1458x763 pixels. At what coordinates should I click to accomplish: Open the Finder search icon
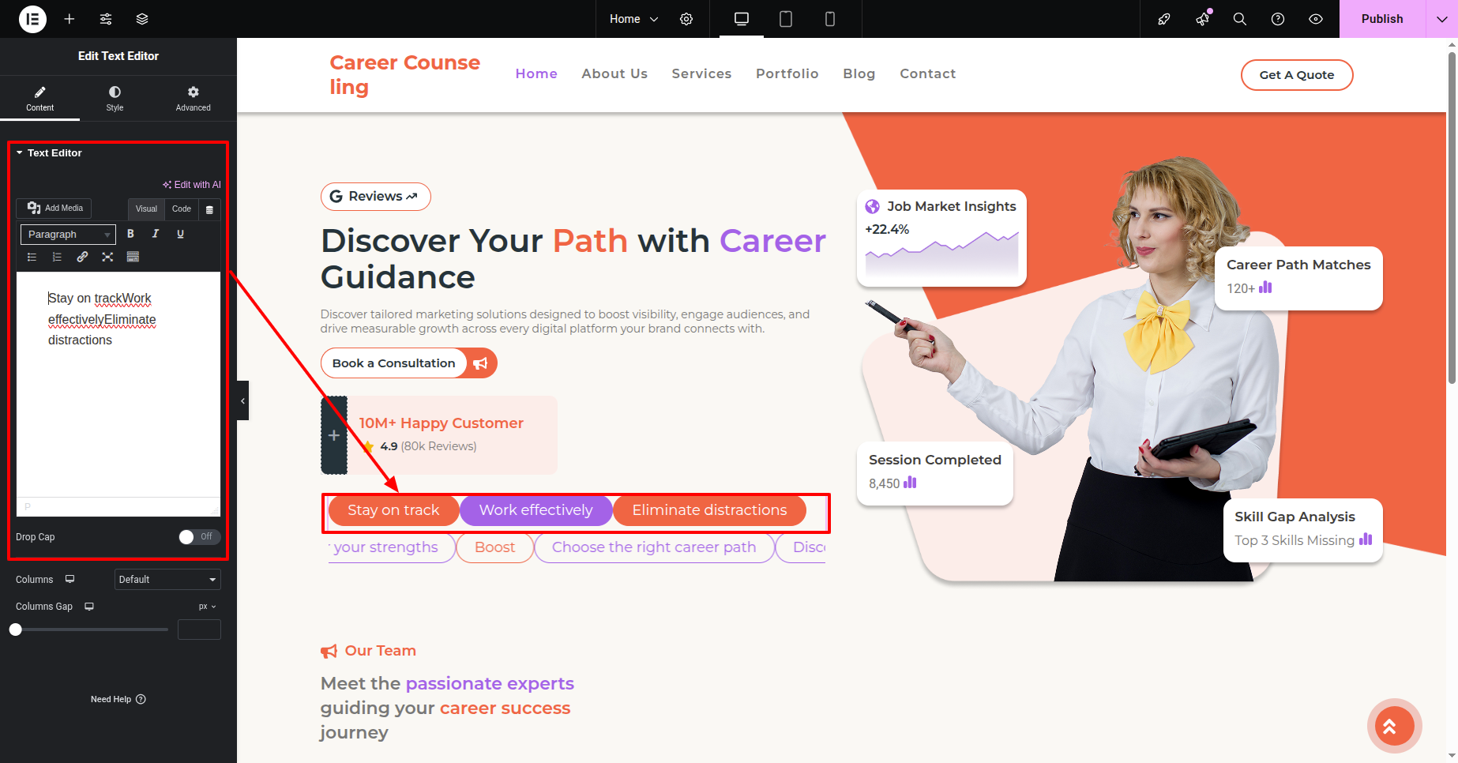[x=1240, y=19]
